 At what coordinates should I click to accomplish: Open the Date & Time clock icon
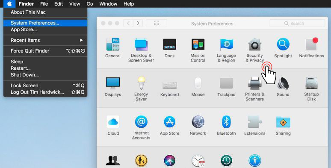pyautogui.click(x=198, y=161)
